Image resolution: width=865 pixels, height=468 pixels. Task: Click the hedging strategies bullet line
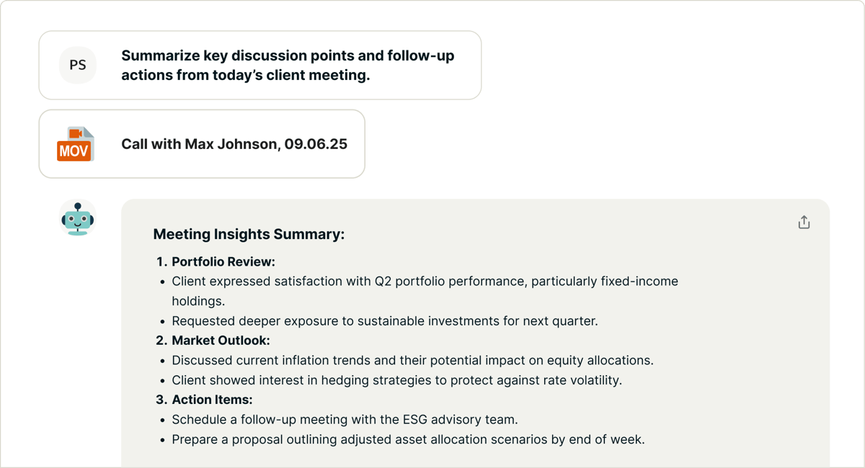[396, 380]
